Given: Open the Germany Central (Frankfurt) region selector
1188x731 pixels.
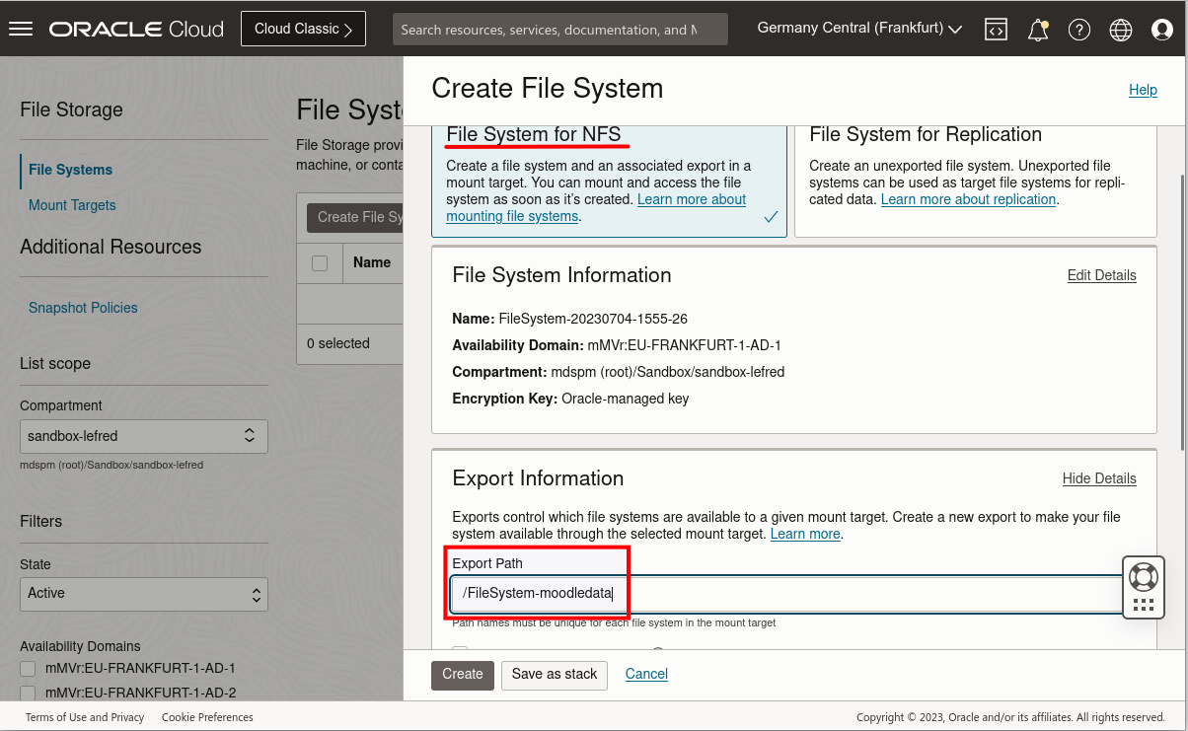Looking at the screenshot, I should pyautogui.click(x=857, y=28).
